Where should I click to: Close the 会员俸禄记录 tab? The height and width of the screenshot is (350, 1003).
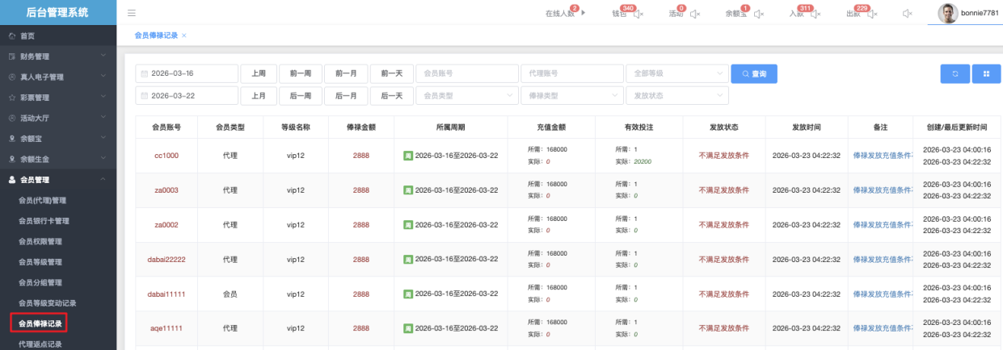click(x=184, y=35)
